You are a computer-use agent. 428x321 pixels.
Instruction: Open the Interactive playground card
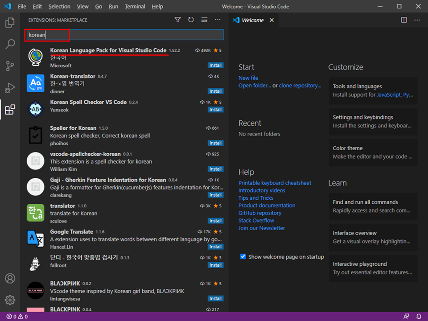click(373, 268)
